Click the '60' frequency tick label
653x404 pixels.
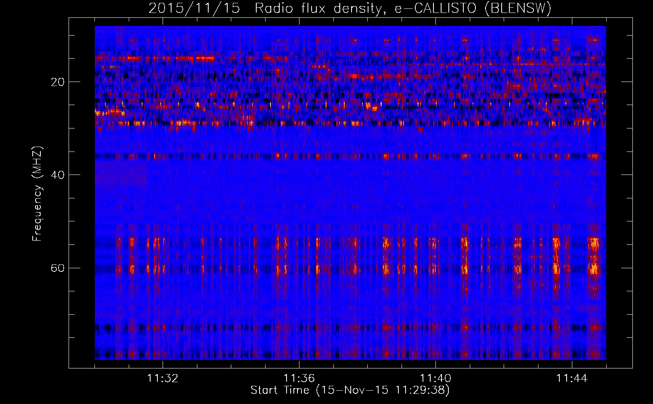[58, 268]
